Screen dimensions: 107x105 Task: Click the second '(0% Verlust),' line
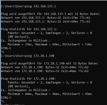19,86
